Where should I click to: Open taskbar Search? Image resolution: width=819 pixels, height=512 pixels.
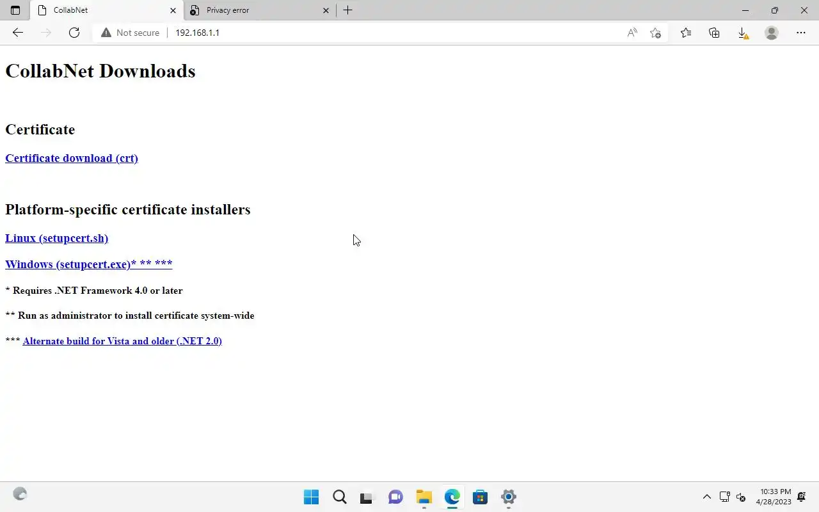[x=339, y=497]
